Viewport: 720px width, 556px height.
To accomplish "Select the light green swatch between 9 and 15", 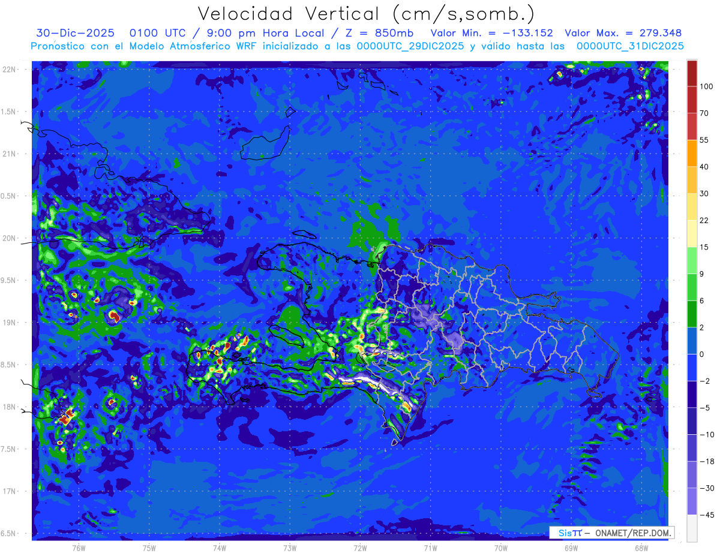I will tap(692, 260).
